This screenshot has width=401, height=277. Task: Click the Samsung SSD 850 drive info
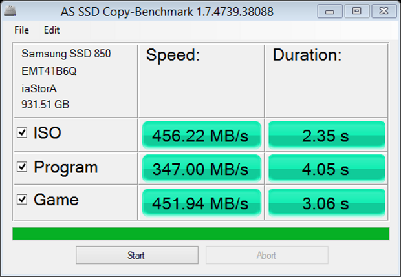66,54
